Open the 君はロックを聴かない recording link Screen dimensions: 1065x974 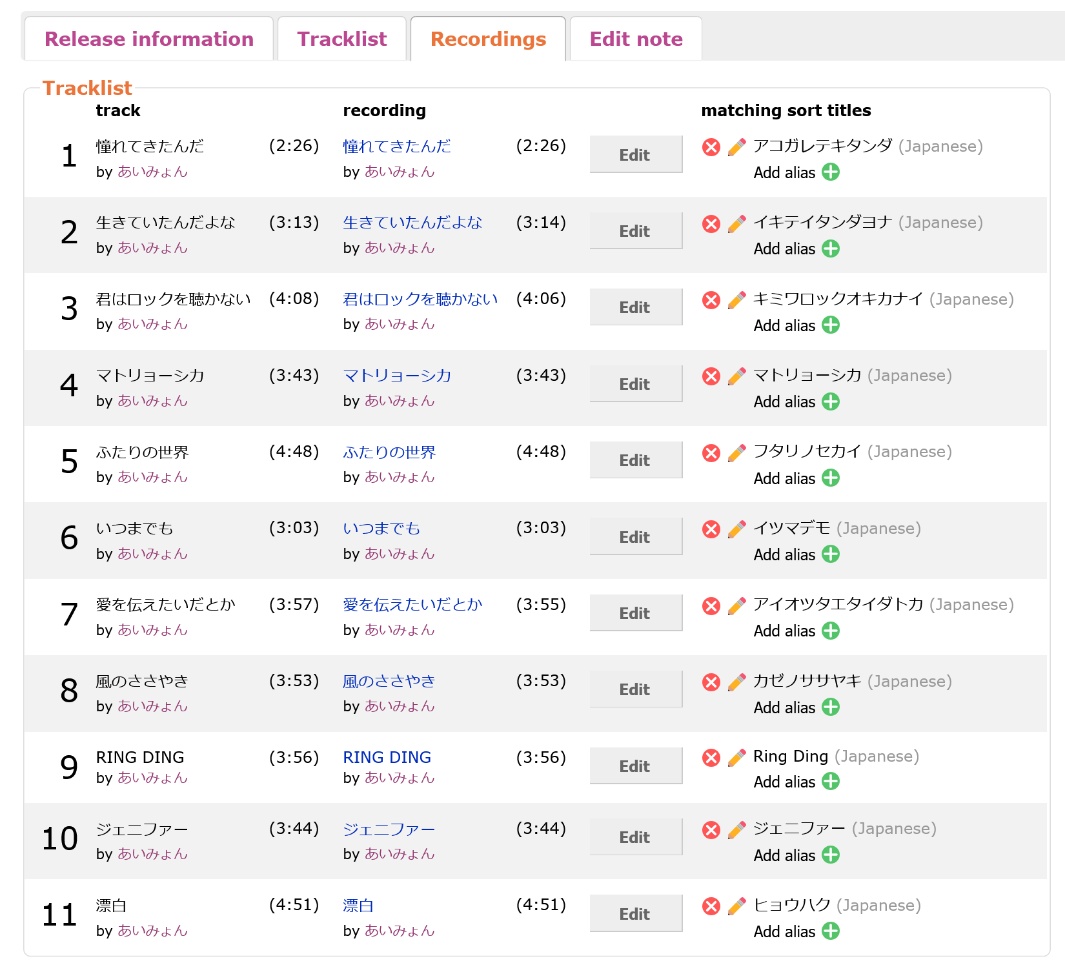click(420, 299)
